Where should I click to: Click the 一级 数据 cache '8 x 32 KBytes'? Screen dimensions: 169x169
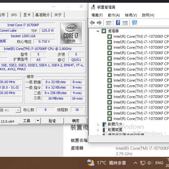point(56,82)
